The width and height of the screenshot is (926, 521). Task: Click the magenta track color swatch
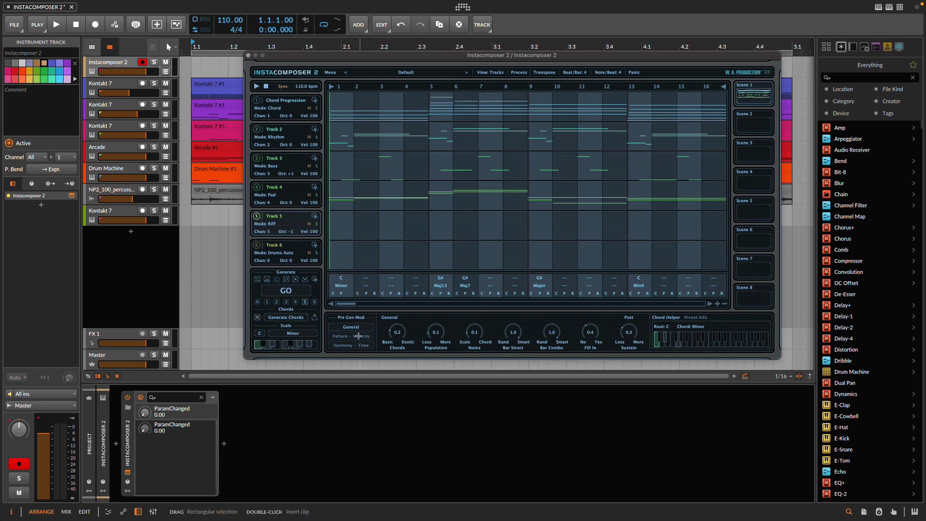click(8, 71)
